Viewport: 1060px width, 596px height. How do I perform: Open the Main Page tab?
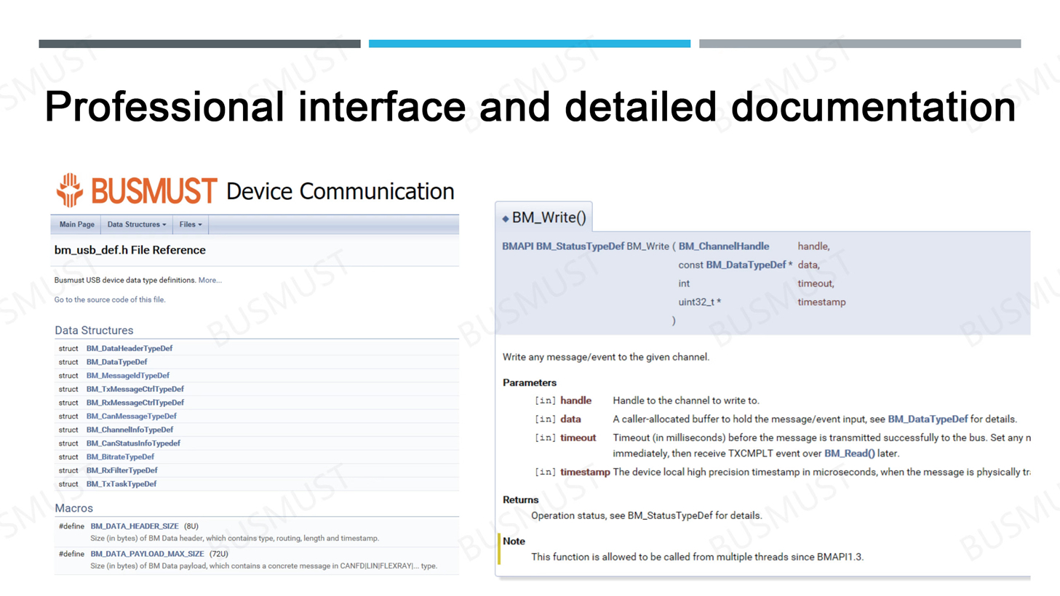(76, 225)
